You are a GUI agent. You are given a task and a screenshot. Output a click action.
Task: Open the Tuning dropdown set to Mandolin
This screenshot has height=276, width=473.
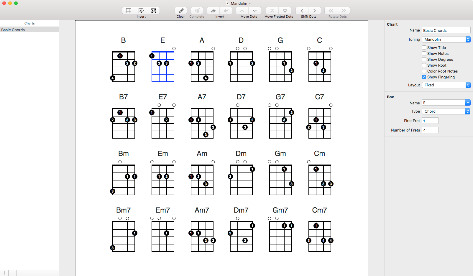tap(446, 39)
